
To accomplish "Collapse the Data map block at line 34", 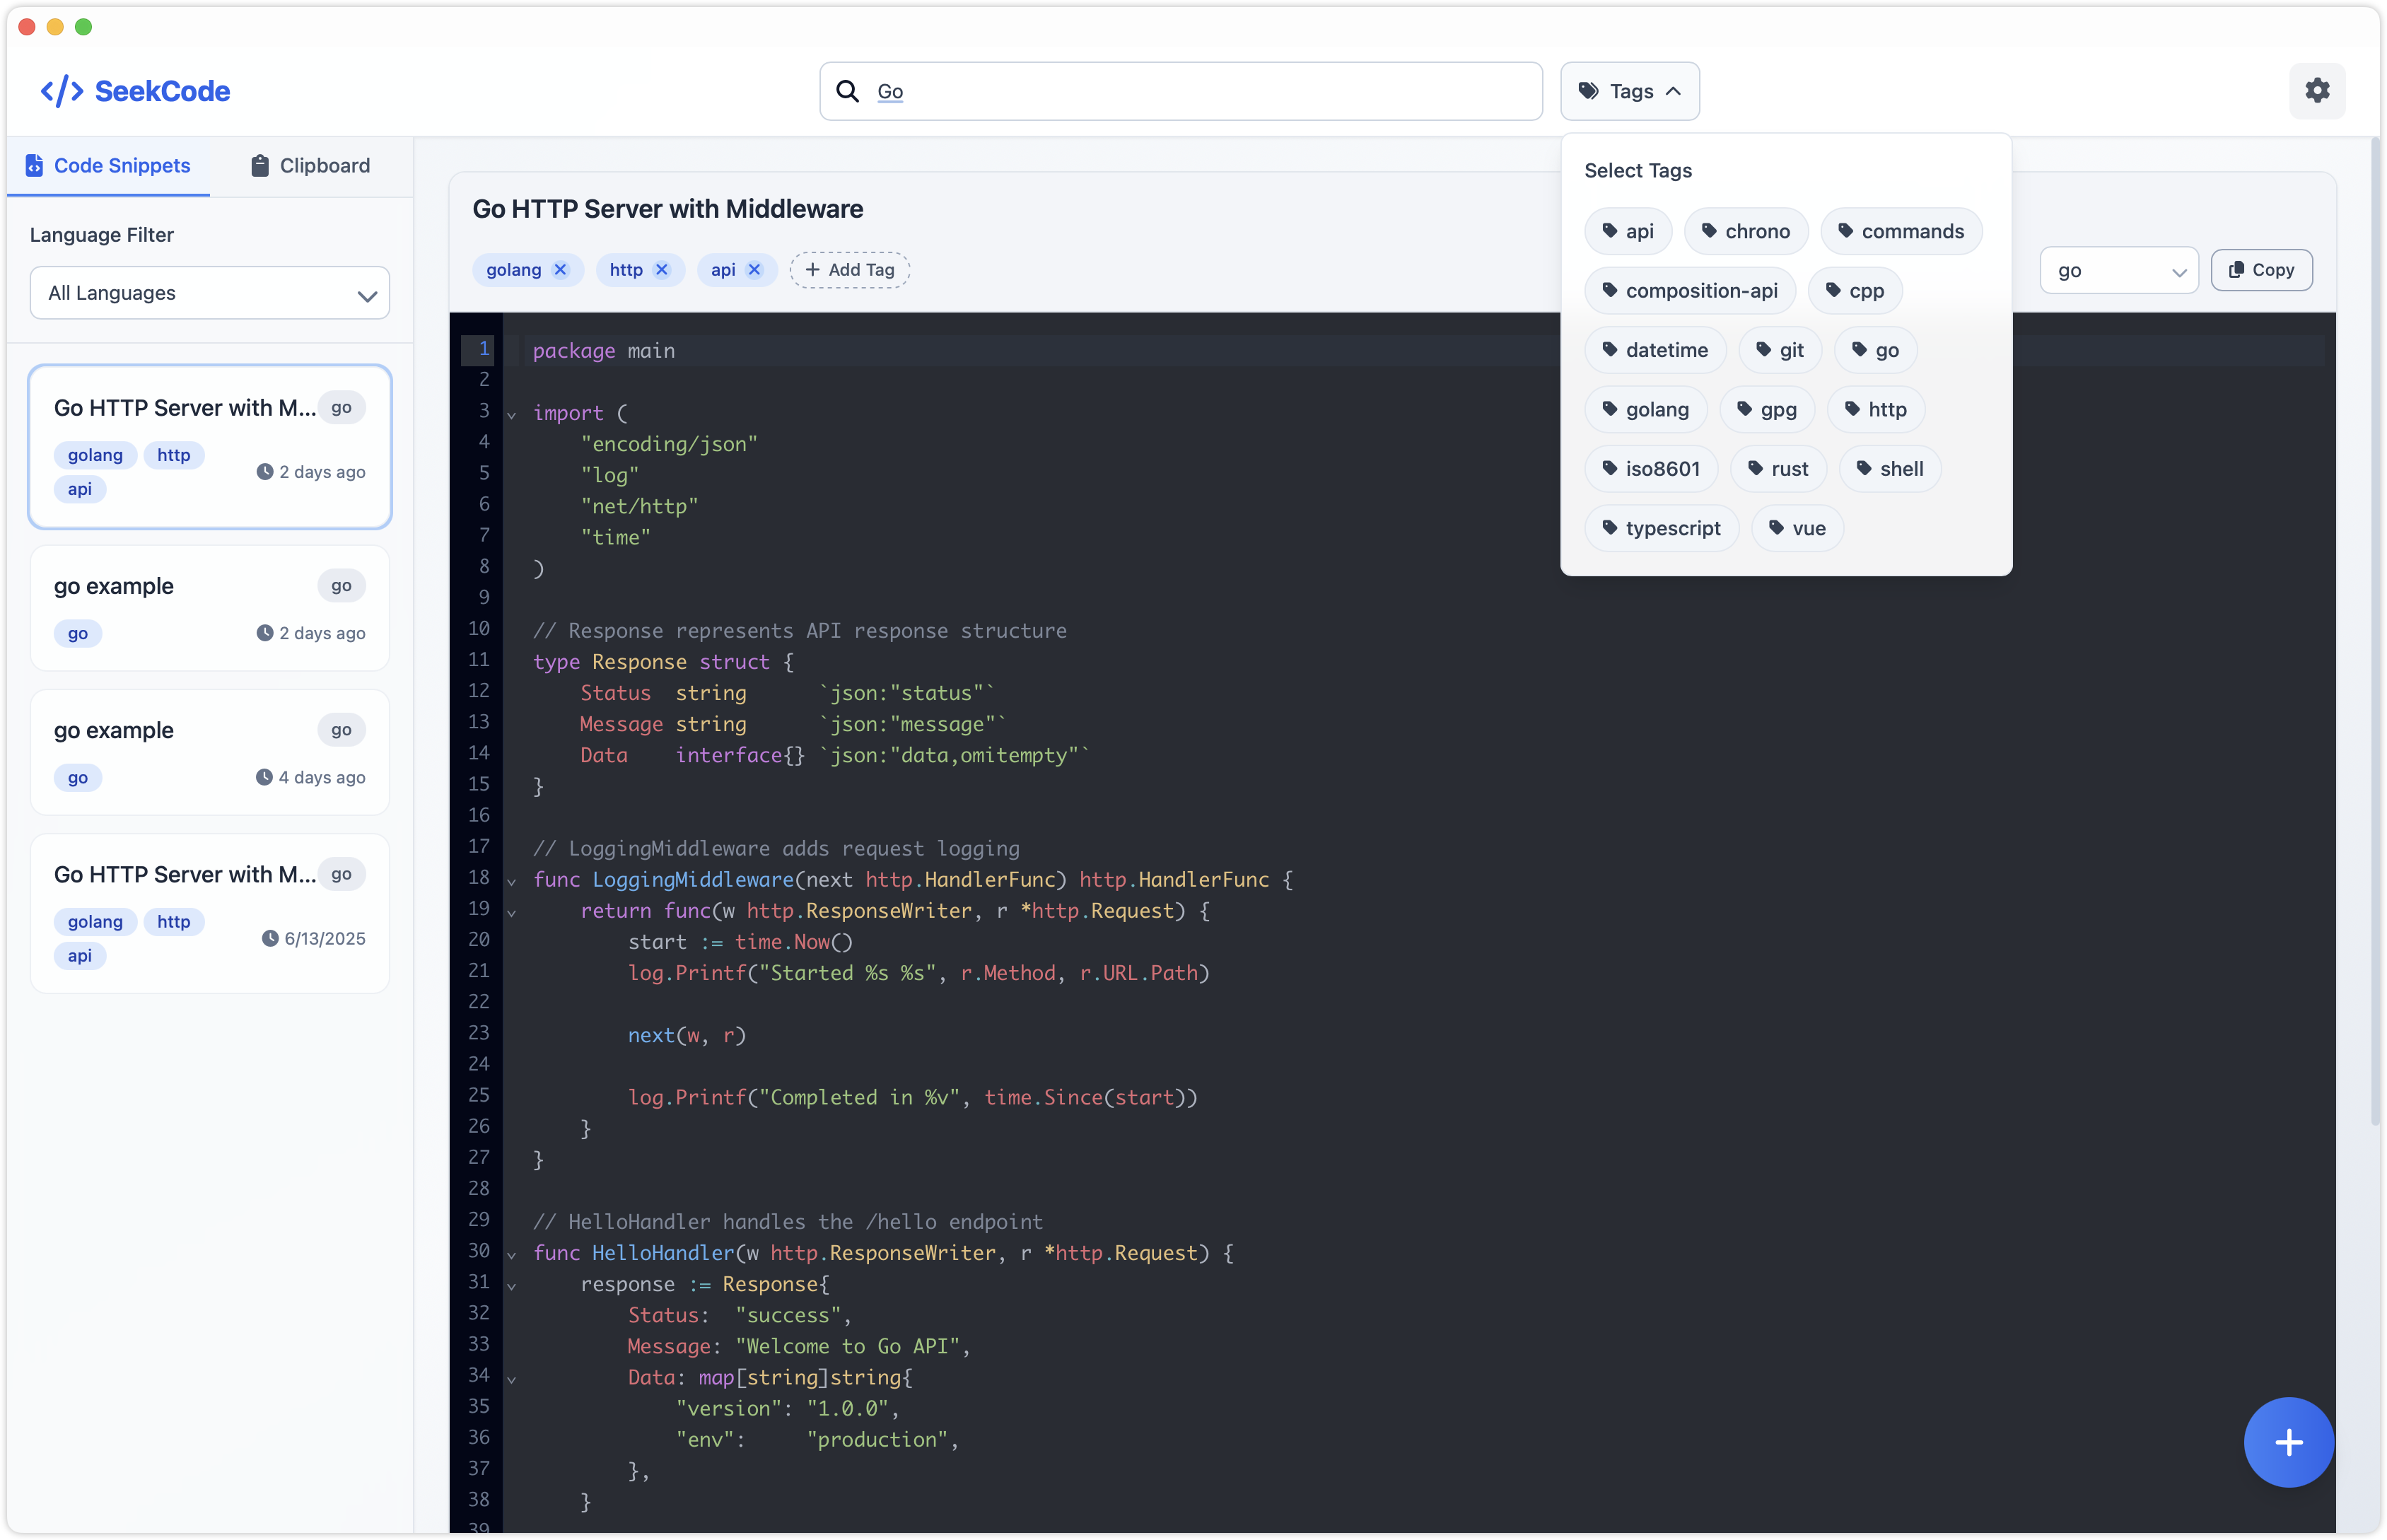I will pos(512,1379).
